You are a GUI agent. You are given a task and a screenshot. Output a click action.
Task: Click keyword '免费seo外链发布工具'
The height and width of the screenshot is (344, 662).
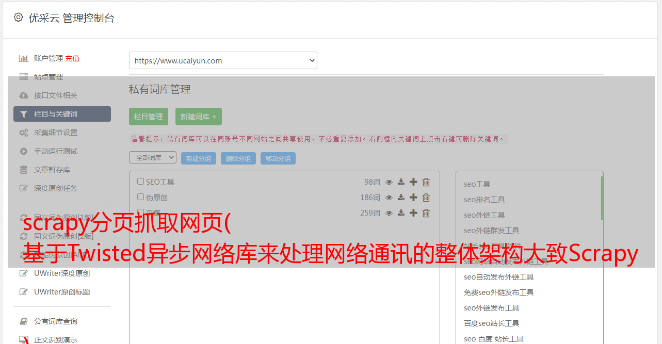tap(499, 292)
